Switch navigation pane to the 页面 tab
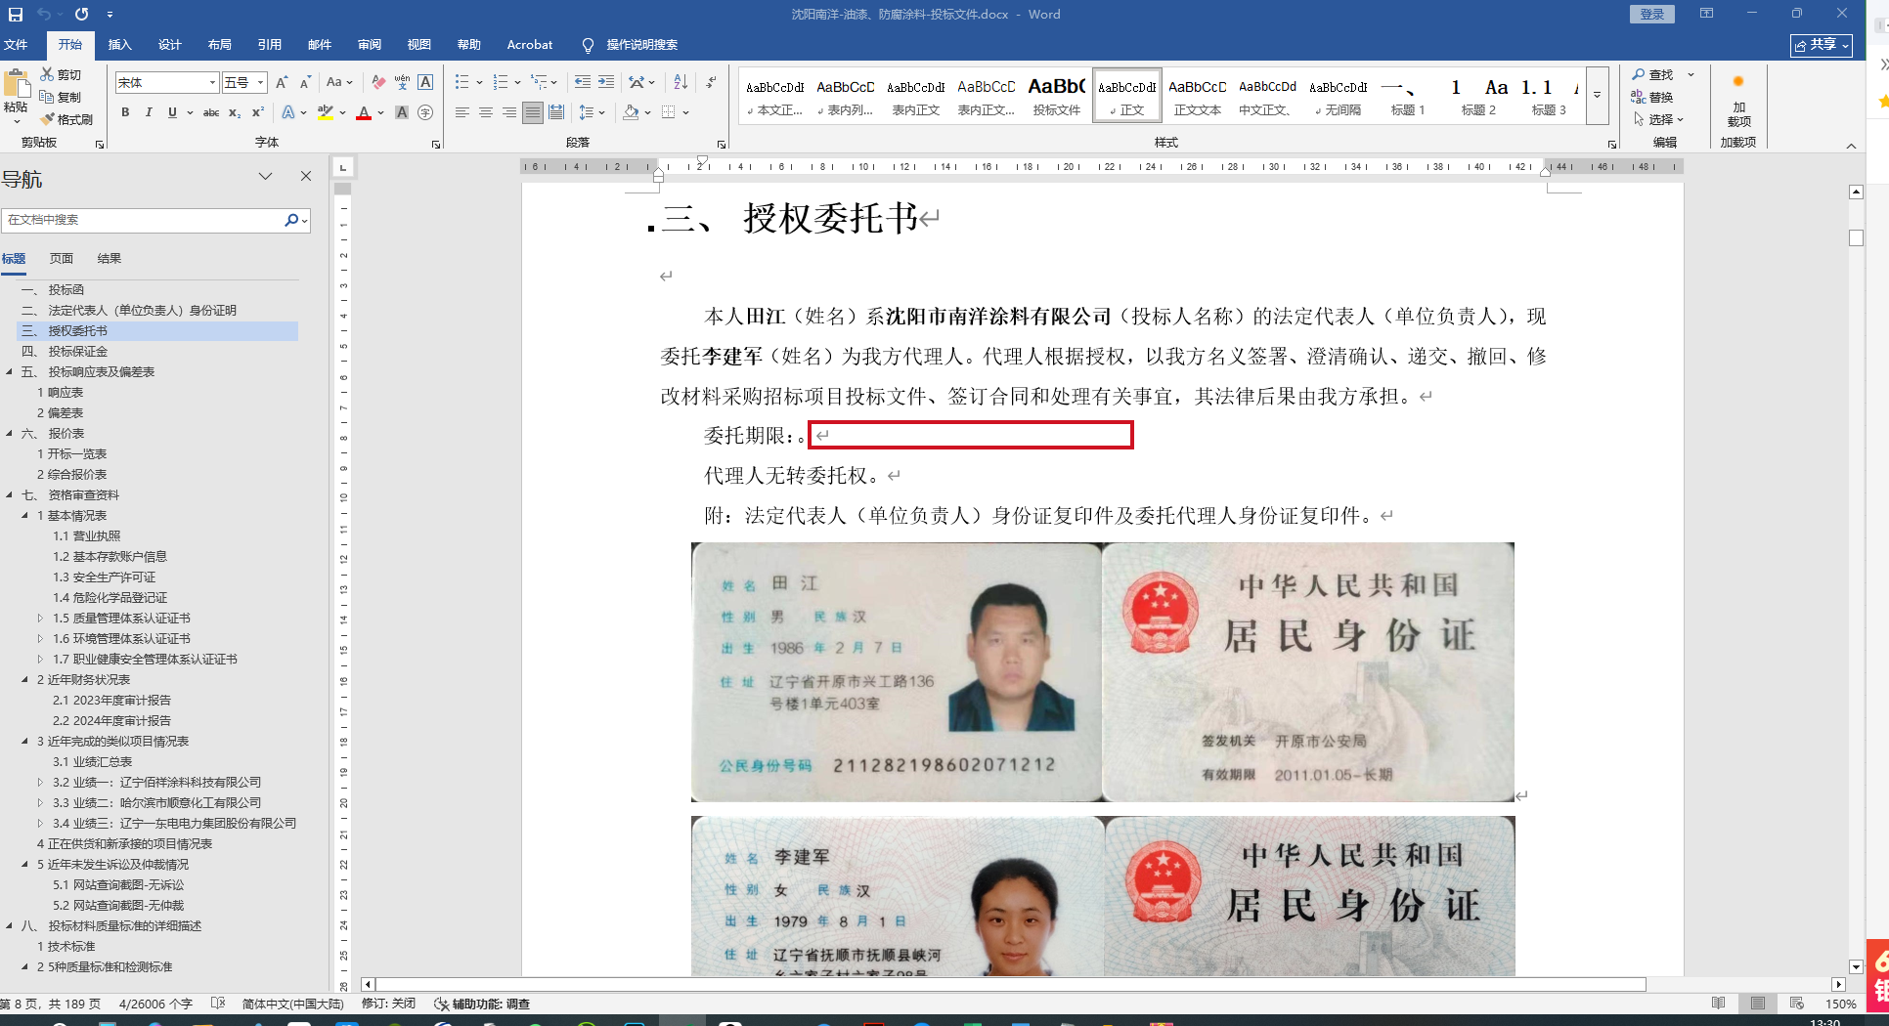The width and height of the screenshot is (1889, 1026). 62,259
